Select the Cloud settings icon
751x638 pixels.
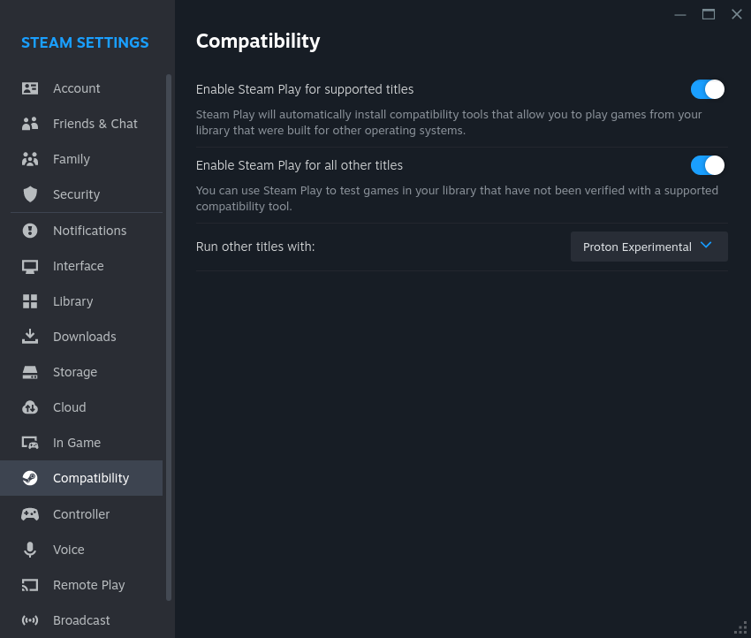point(30,407)
